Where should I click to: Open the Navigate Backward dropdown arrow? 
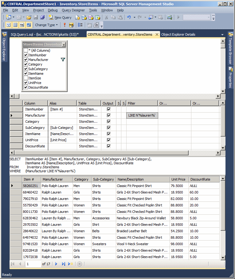(x=155, y=17)
